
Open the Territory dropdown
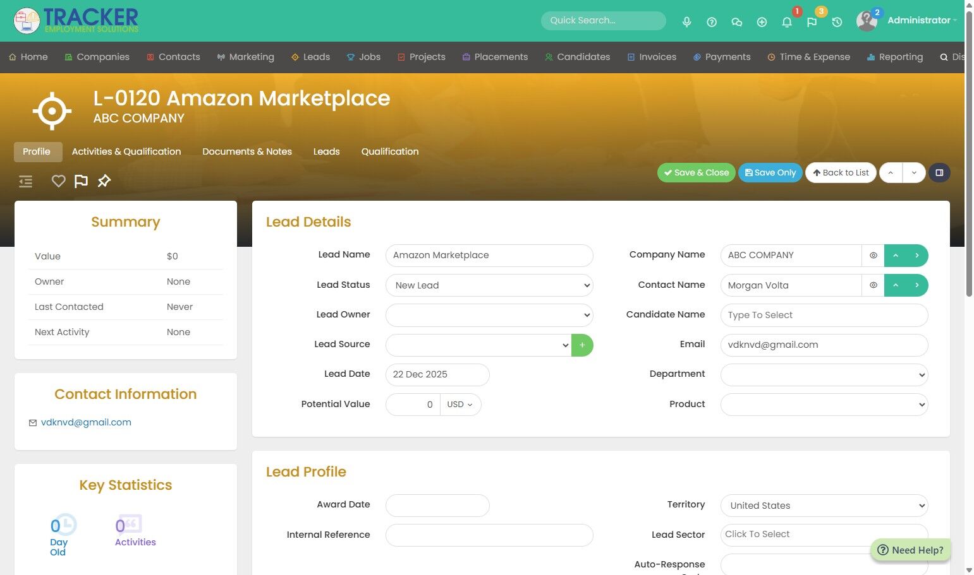824,506
